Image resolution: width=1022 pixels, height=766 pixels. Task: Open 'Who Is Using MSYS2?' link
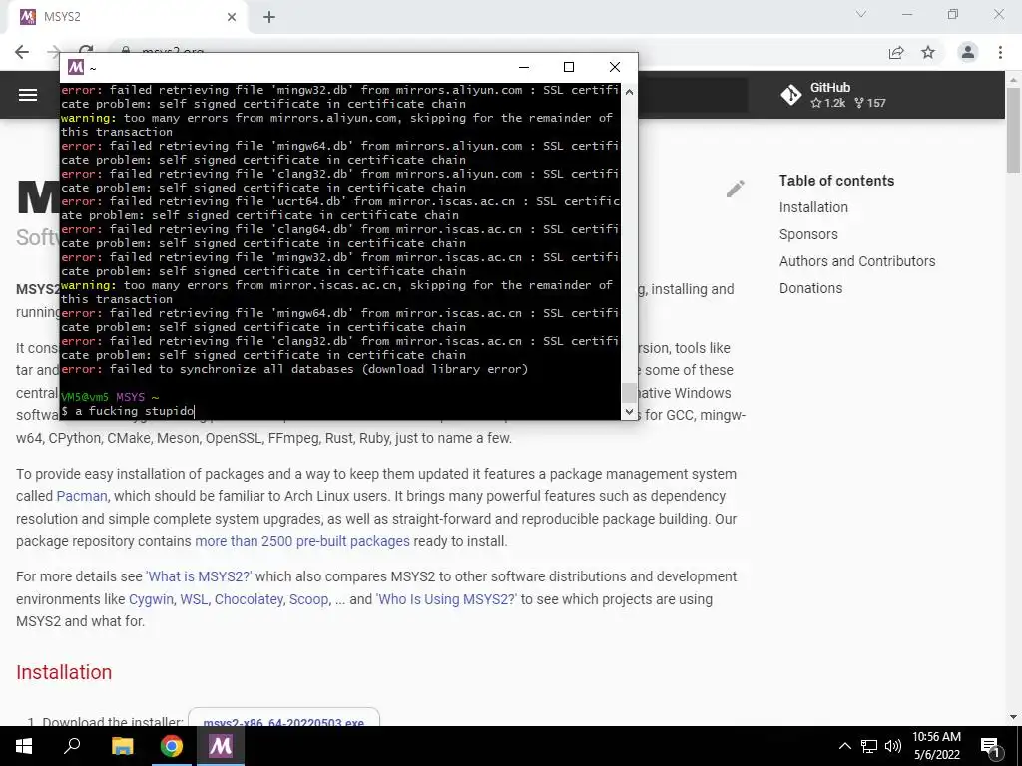(446, 599)
